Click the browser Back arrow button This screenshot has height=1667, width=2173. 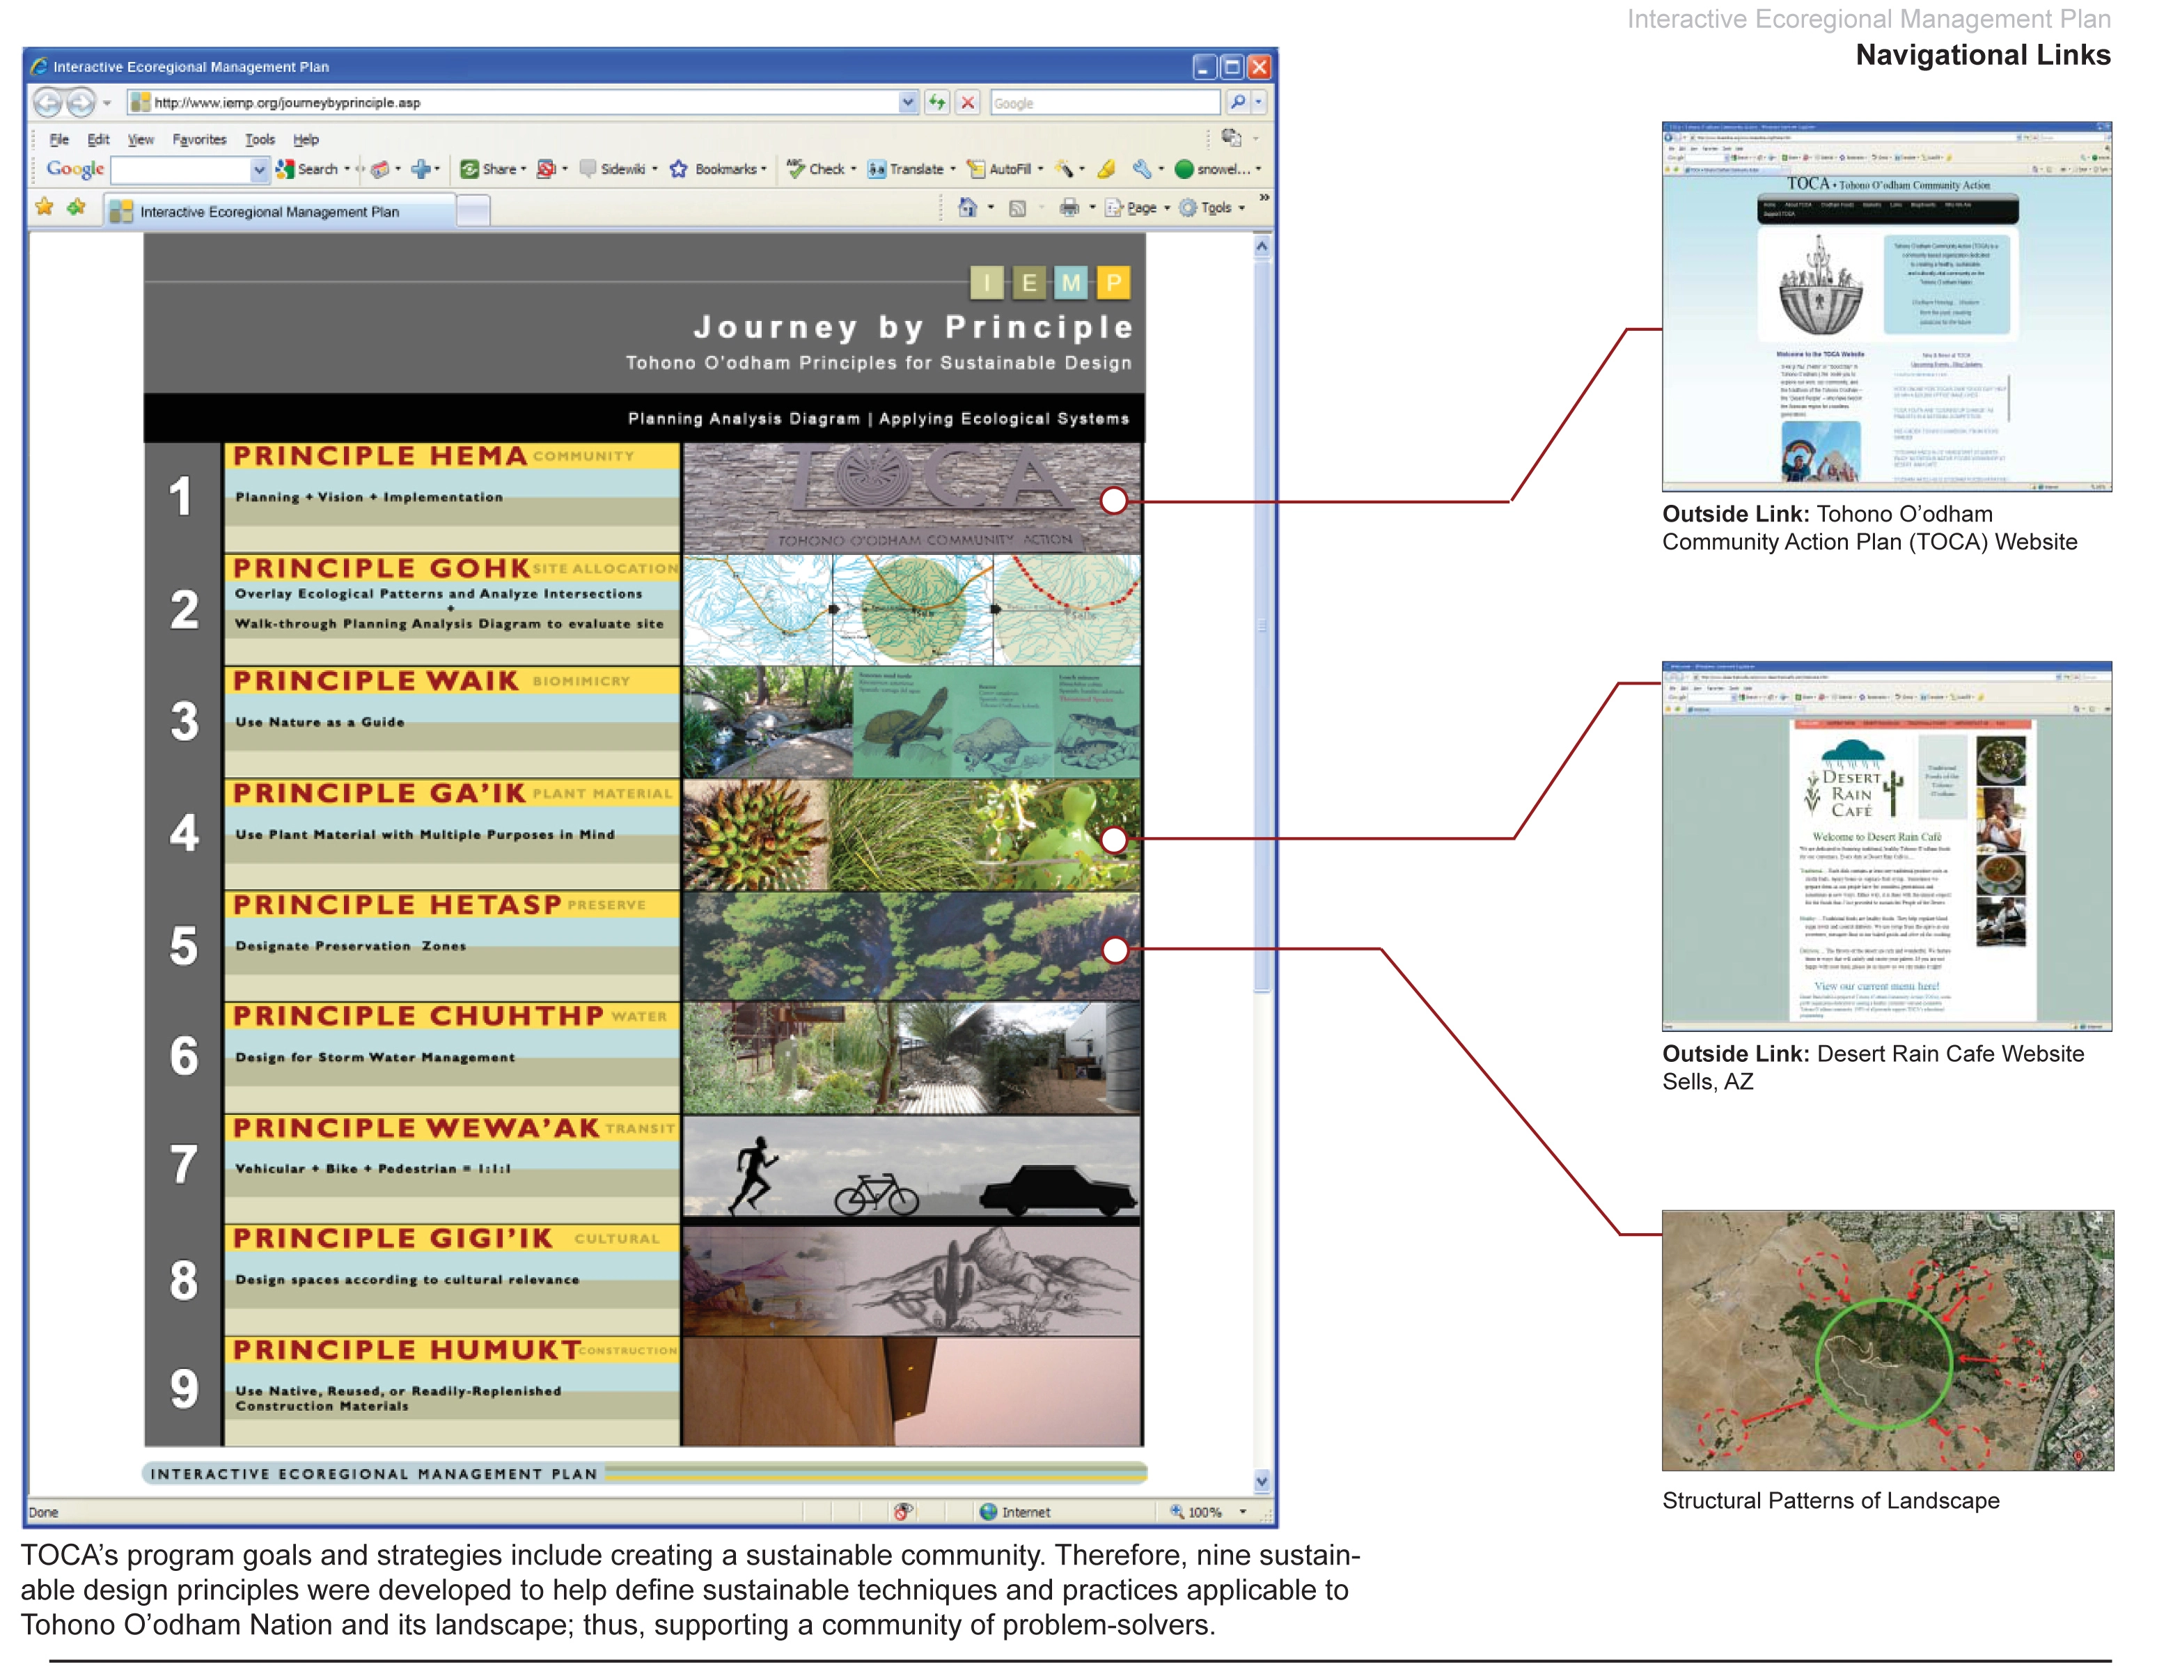point(47,102)
